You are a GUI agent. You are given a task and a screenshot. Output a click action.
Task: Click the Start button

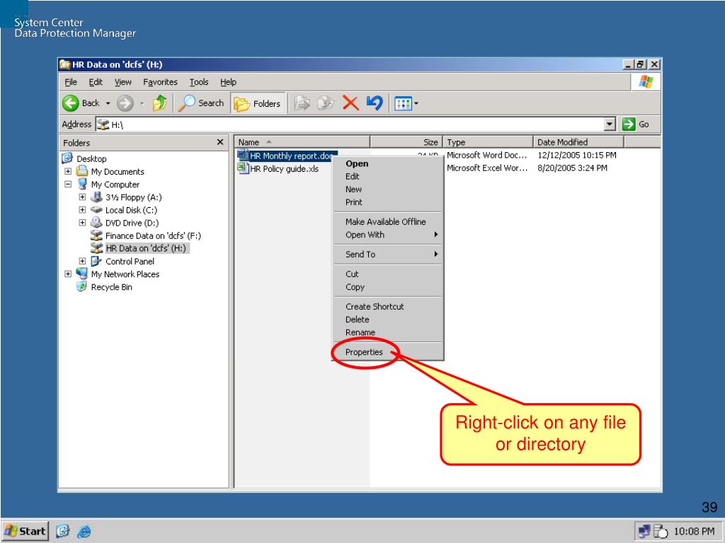click(x=25, y=532)
